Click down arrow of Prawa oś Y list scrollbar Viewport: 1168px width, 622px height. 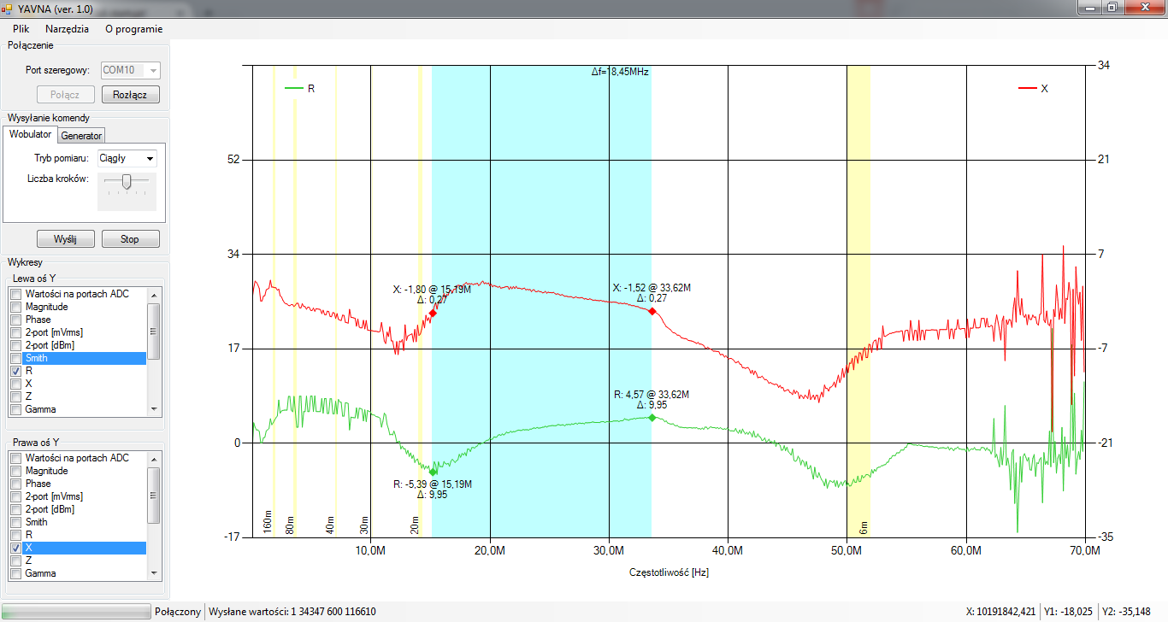(154, 573)
